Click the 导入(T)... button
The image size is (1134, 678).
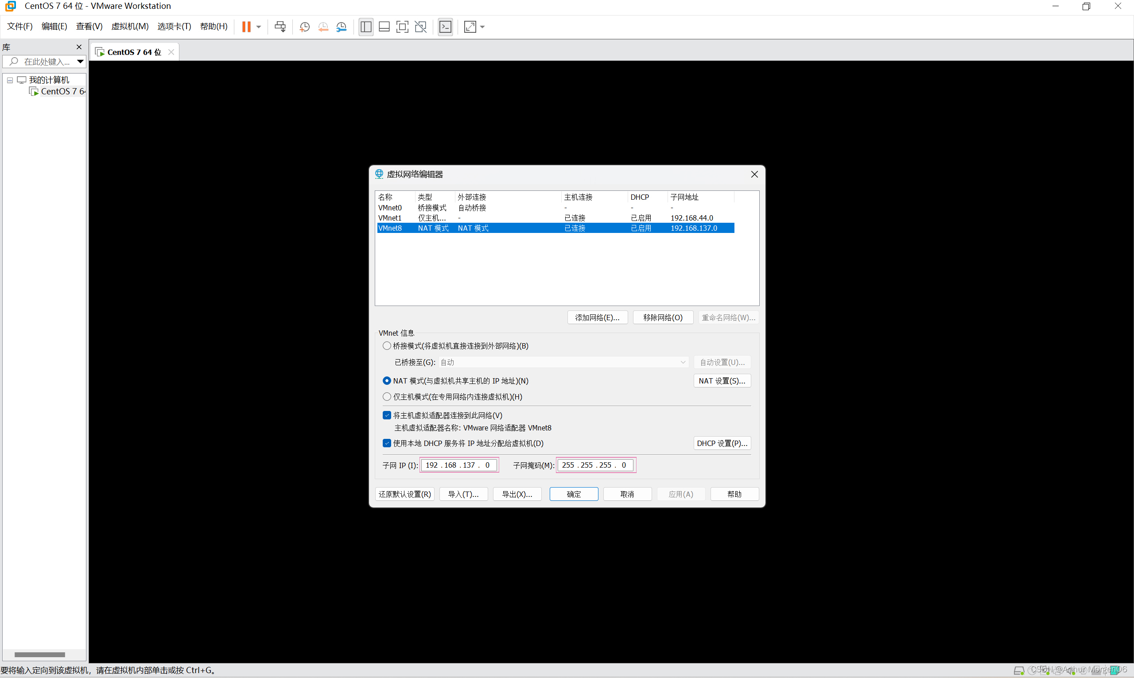point(463,494)
